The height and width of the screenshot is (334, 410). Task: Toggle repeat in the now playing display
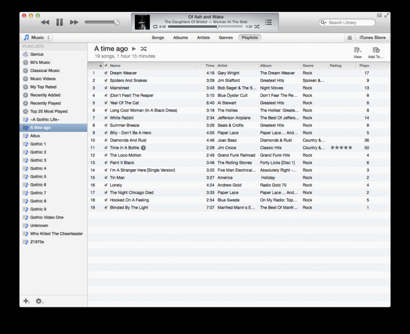(x=155, y=27)
